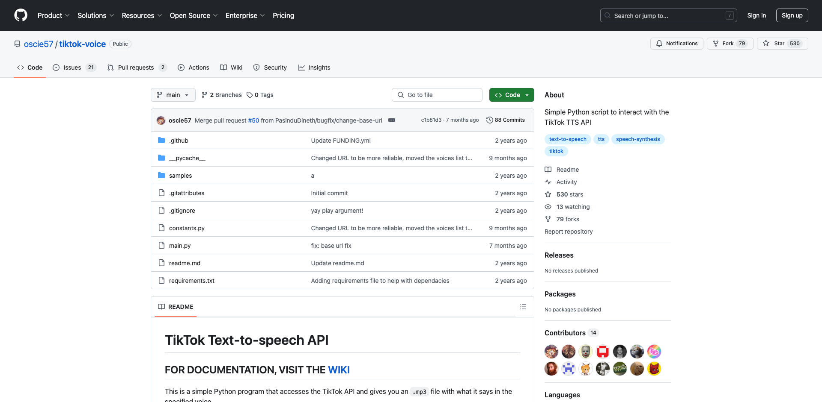Viewport: 822px width, 402px height.
Task: View the 2 Branches link
Action: coord(222,95)
